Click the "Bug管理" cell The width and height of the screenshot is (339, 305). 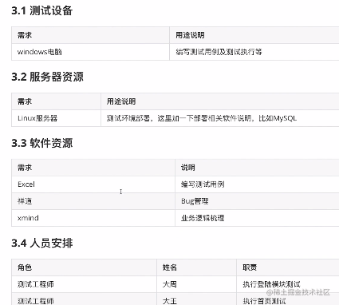coord(257,201)
